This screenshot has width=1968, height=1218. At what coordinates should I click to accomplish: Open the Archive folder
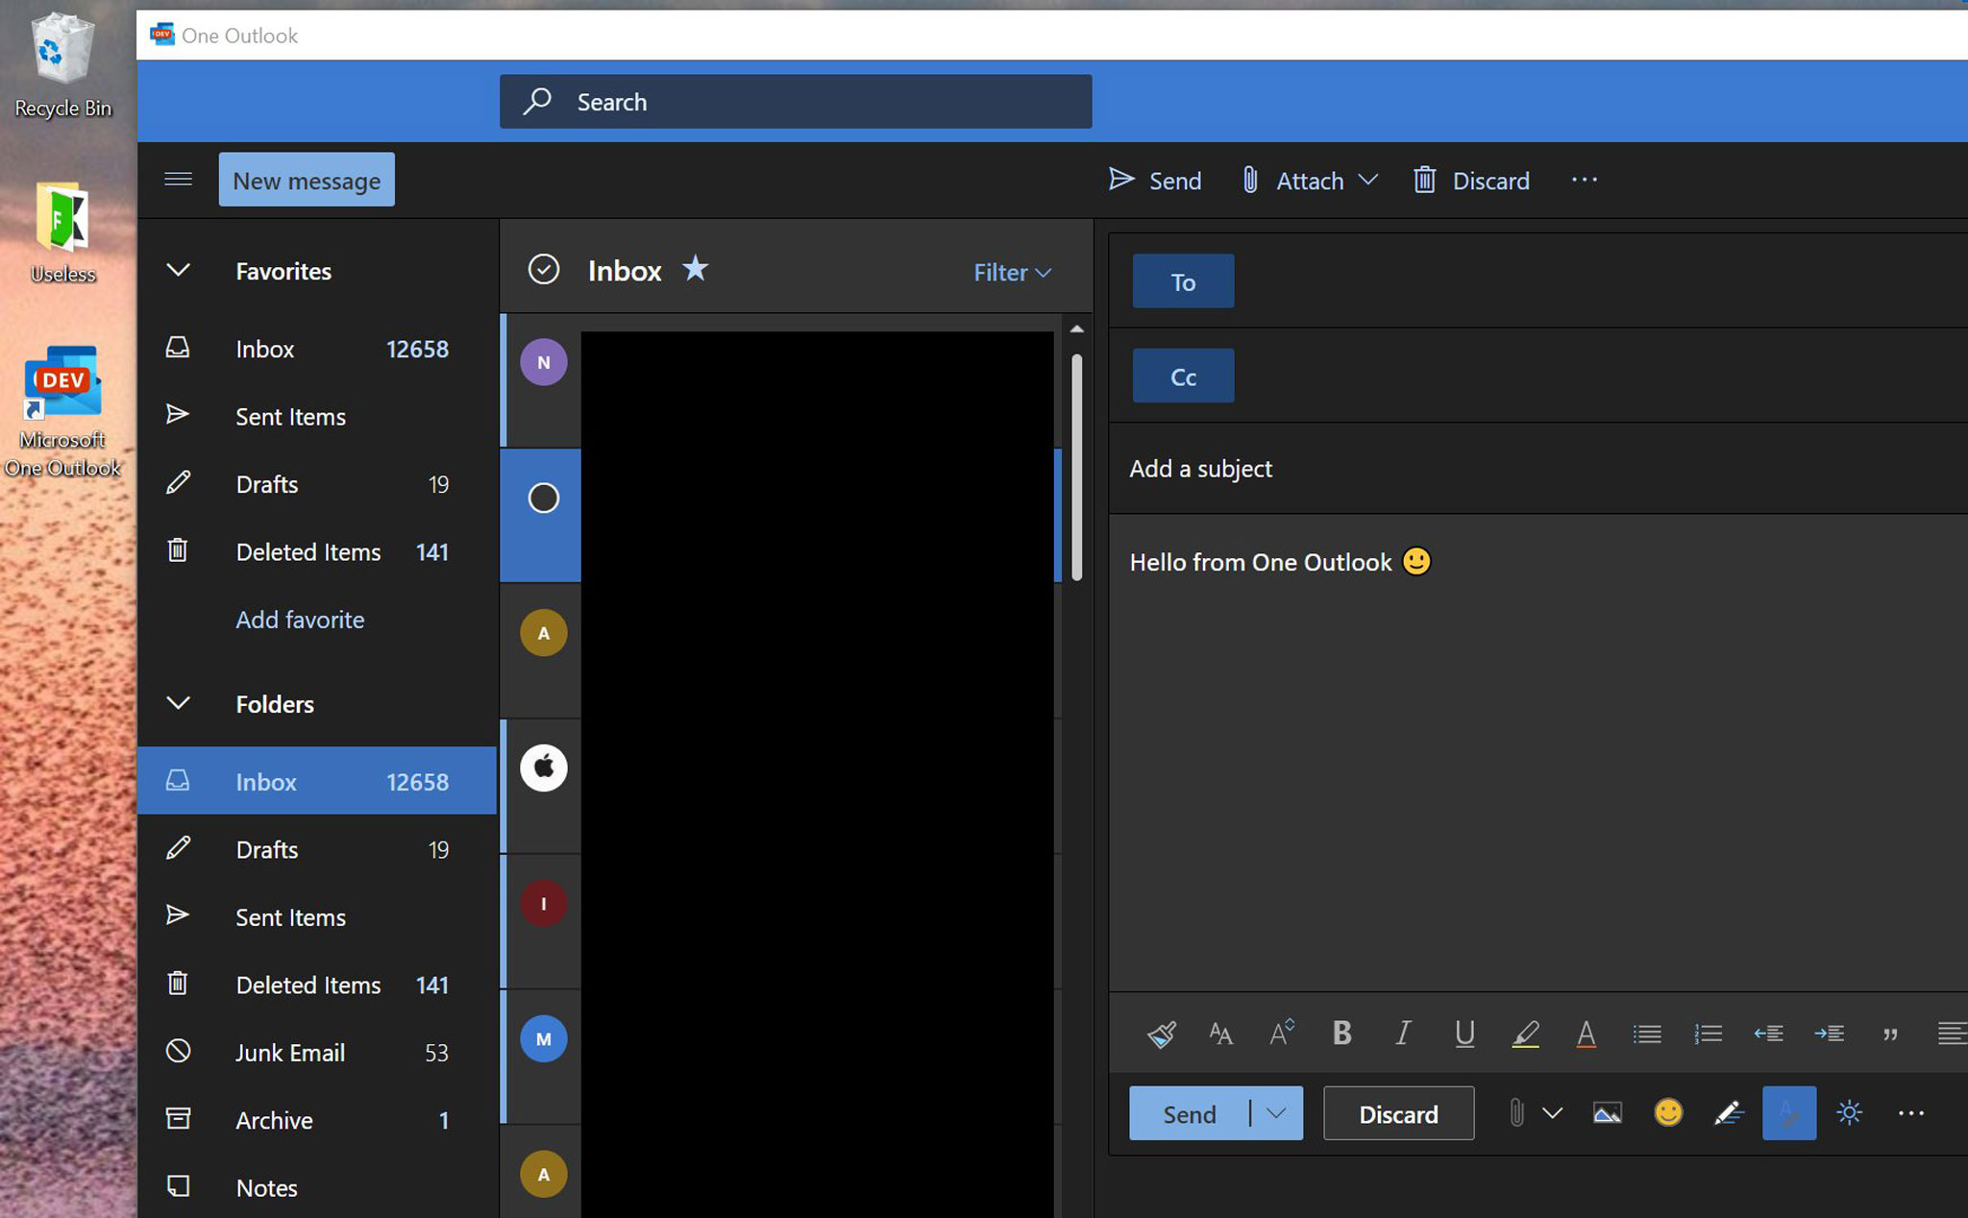(274, 1120)
